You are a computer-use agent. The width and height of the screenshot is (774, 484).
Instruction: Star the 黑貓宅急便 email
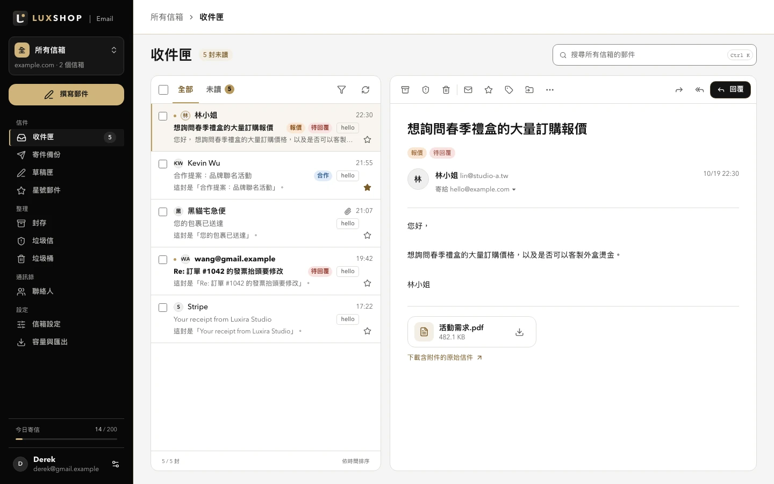368,236
